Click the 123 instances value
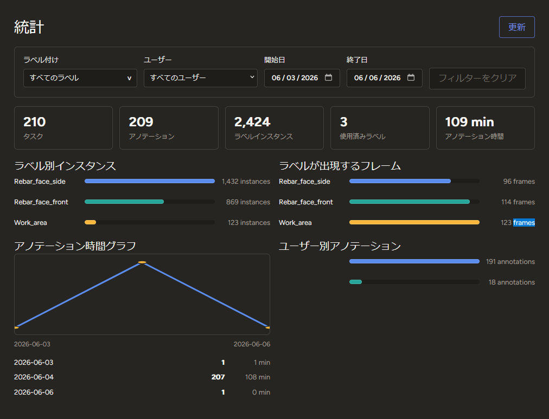 (249, 223)
